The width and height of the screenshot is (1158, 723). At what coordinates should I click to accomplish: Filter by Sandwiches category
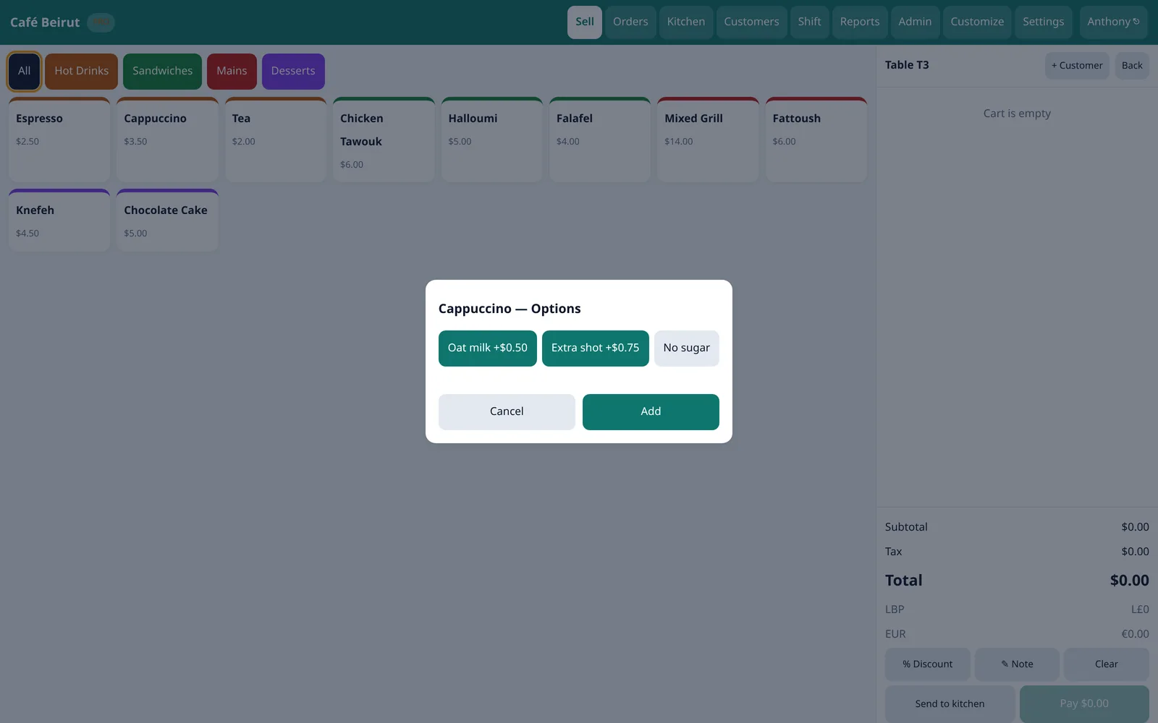click(x=162, y=72)
